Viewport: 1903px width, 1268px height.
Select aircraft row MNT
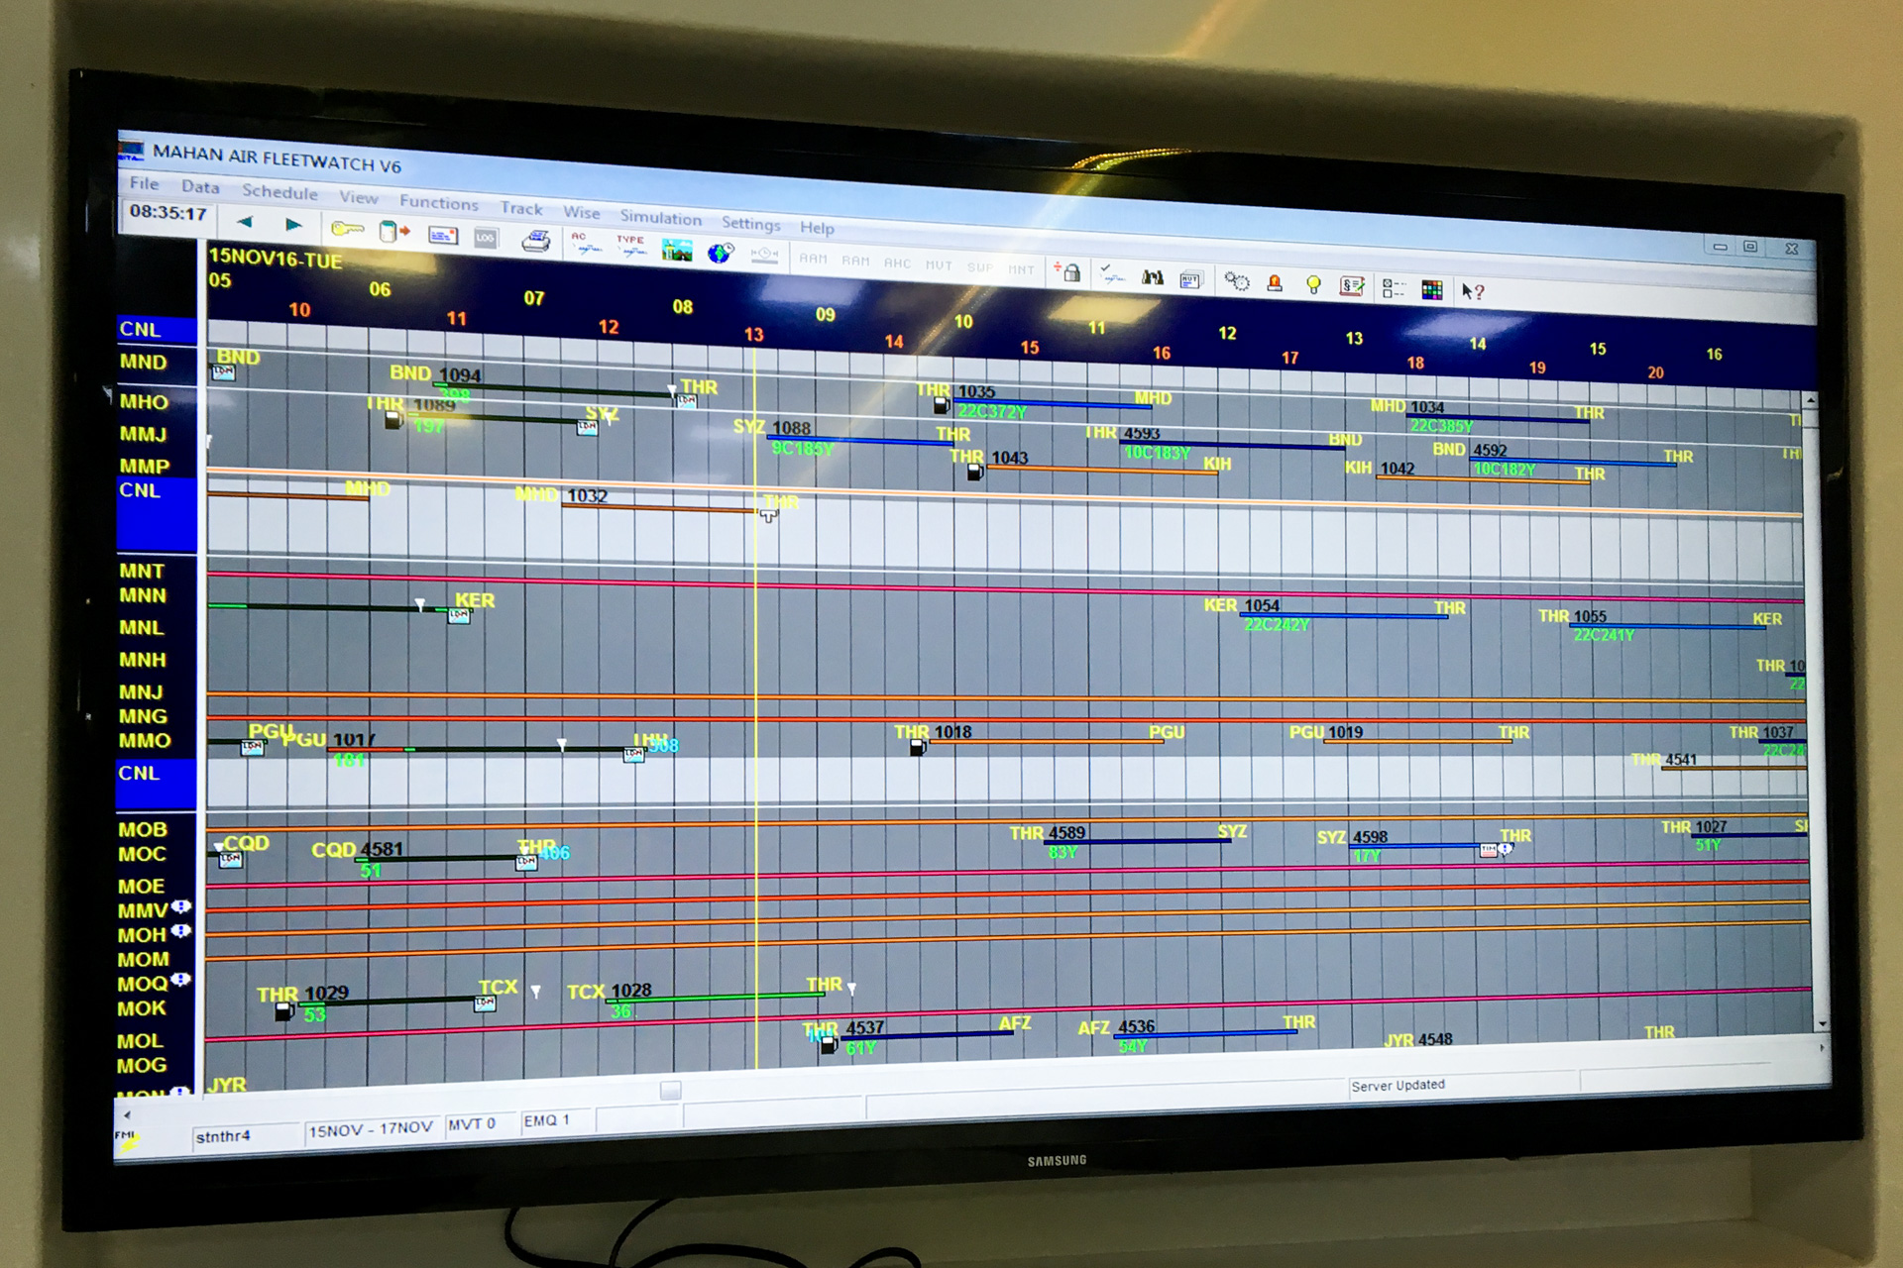coord(142,571)
